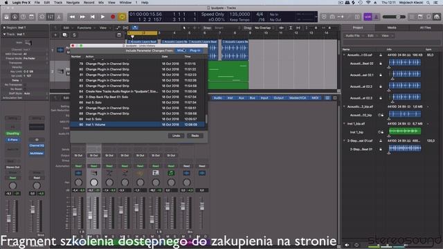The width and height of the screenshot is (443, 249).
Task: Toggle the Mixer button in control bar
Action: pyautogui.click(x=51, y=17)
